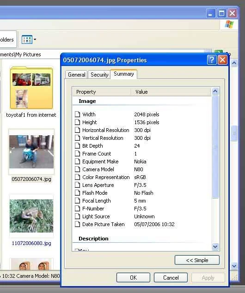245x293 pixels.
Task: Switch to the Security tab
Action: tap(99, 75)
